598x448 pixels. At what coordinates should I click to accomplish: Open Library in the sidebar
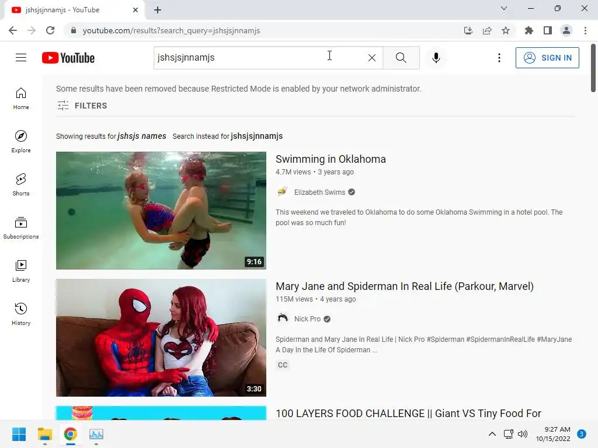coord(21,271)
